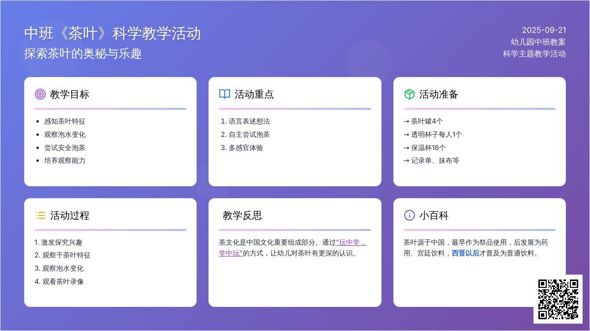Screen dimensions: 590x331
Task: Click the QR code image
Action: [558, 299]
